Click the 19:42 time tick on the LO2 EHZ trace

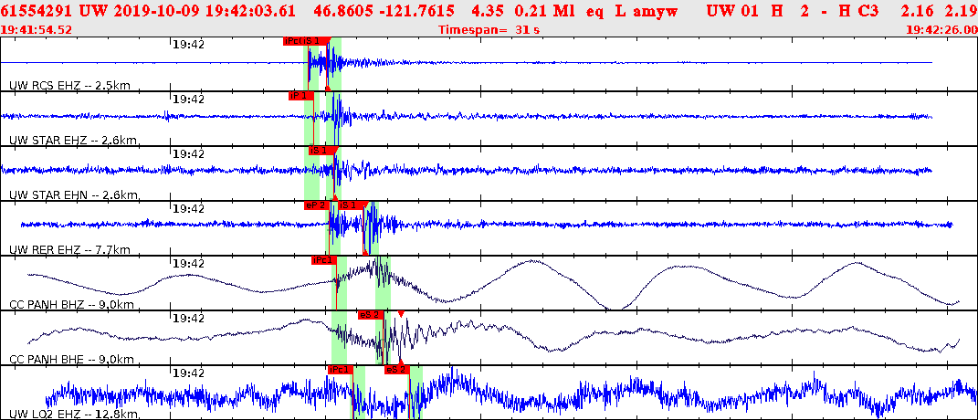(189, 373)
